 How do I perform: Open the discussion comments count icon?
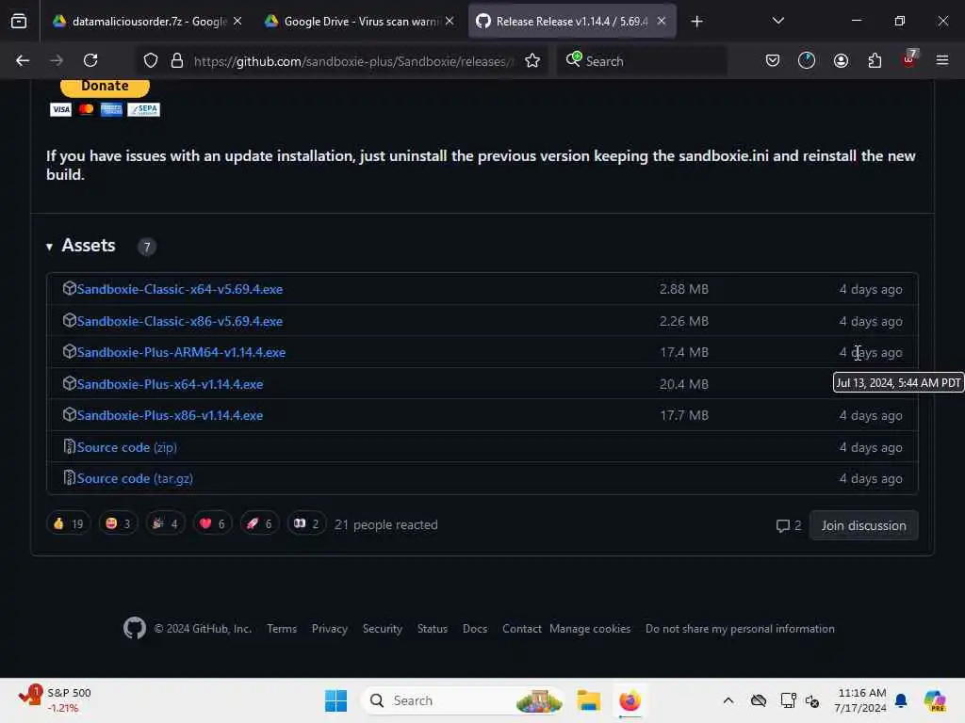coord(789,525)
